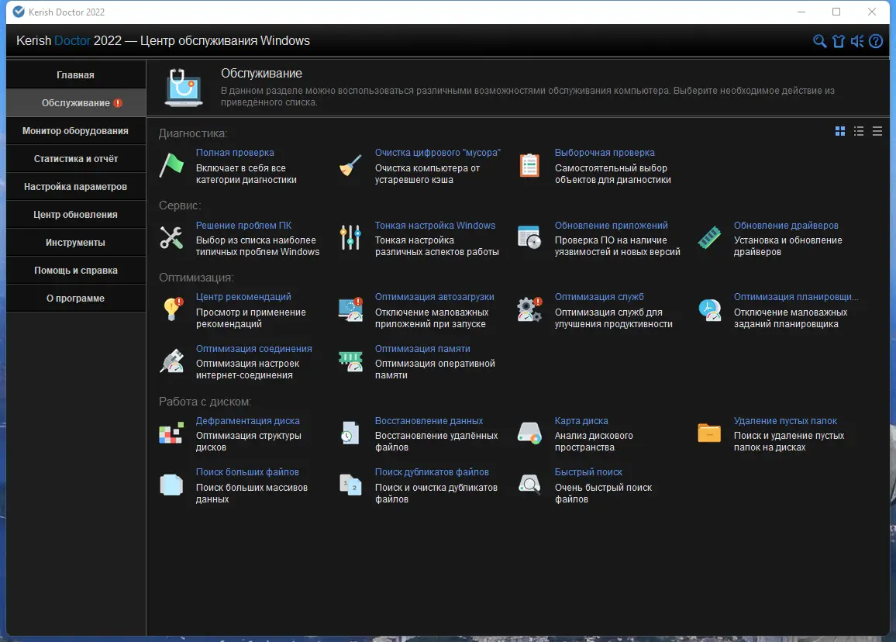Image resolution: width=896 pixels, height=642 pixels.
Task: Open Решение проблем ПК link
Action: pos(243,226)
